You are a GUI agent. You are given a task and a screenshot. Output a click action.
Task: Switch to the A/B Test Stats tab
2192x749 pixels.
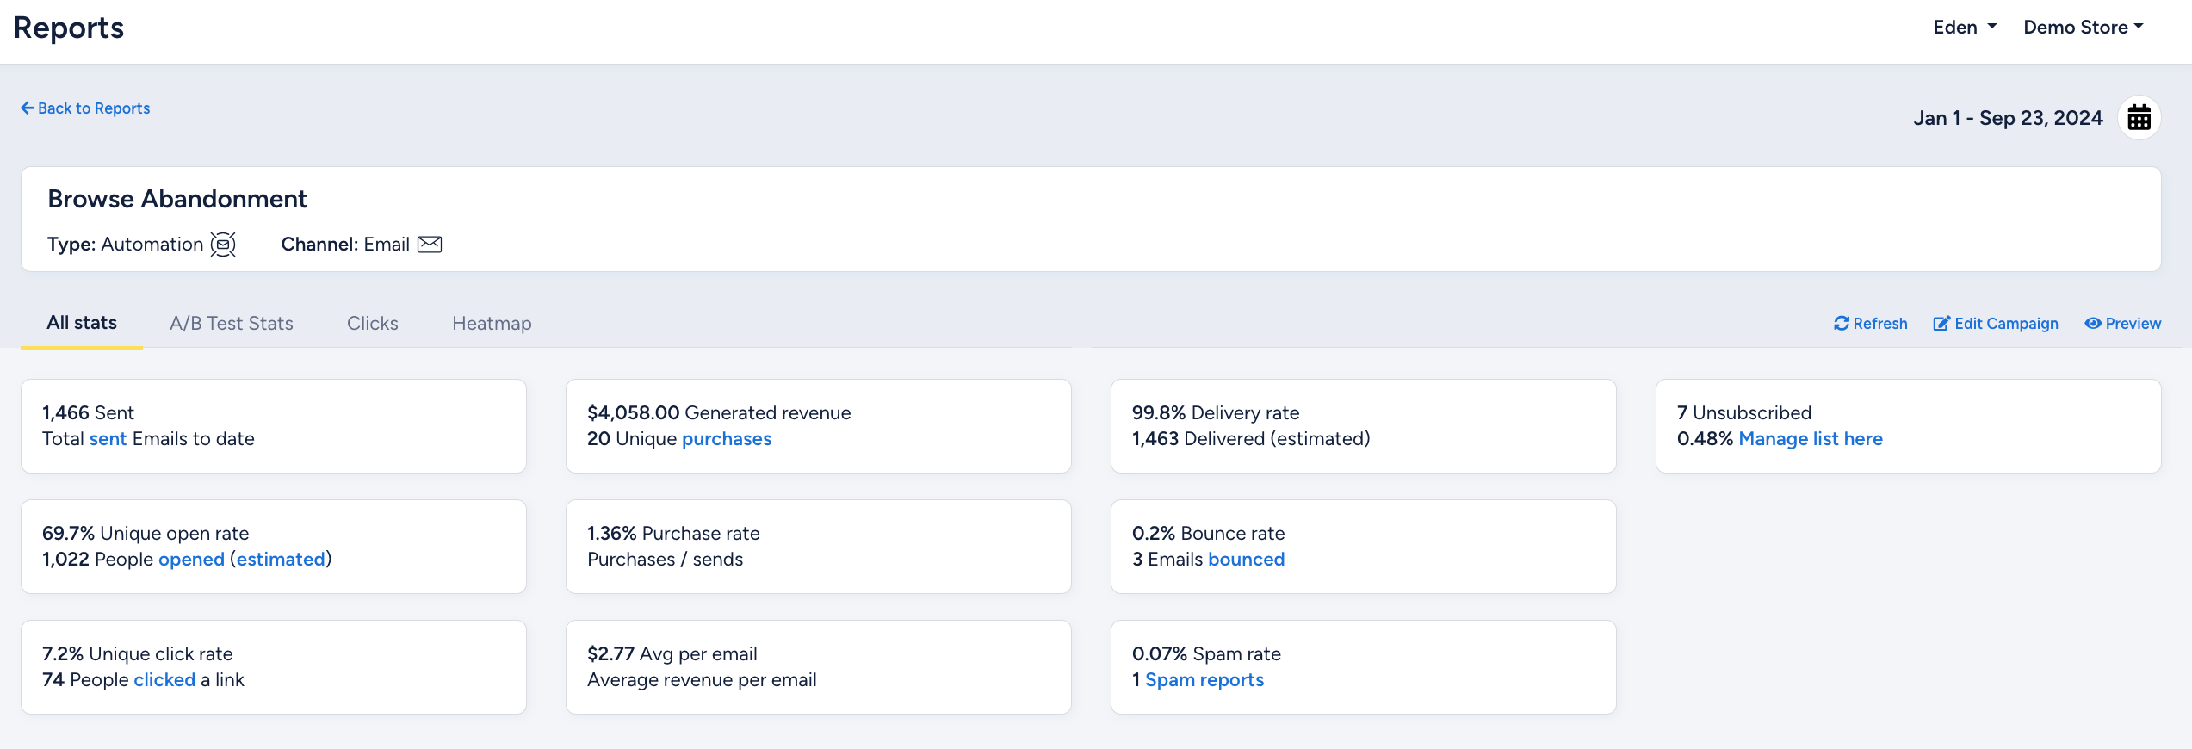tap(232, 324)
